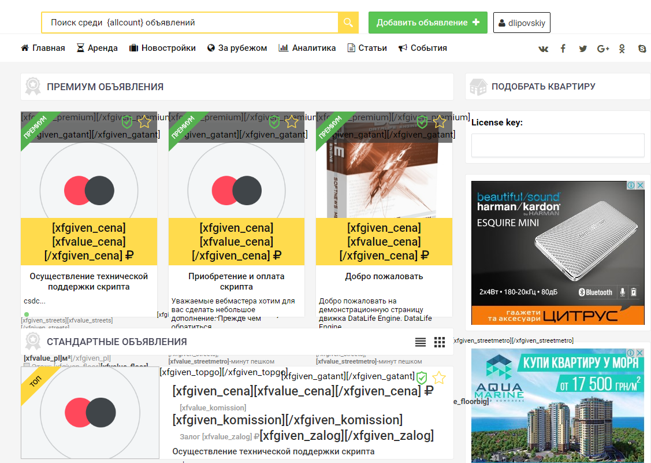Favorite star on Осуществление технической поддержки premium card
Viewport: 651px width, 463px height.
click(x=144, y=122)
